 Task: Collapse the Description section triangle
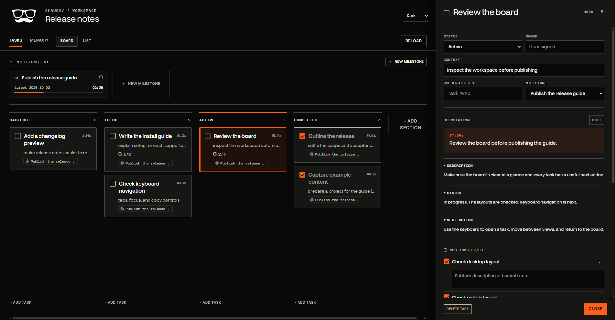tap(445, 166)
